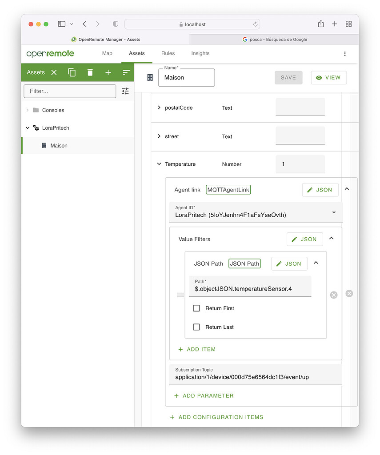380x455 pixels.
Task: Enable the Return First checkbox
Action: pos(196,308)
